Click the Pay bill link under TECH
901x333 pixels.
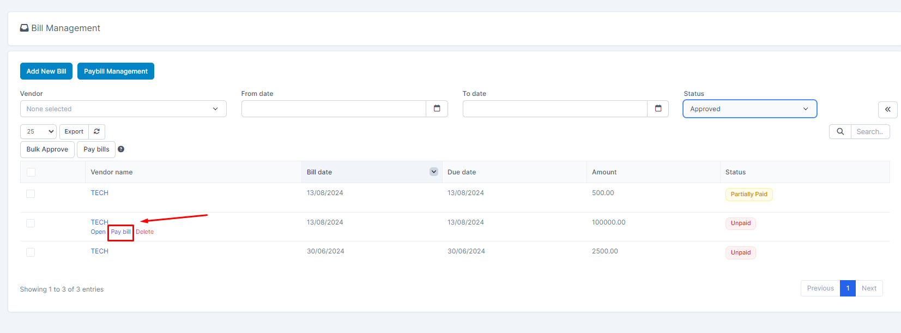click(120, 232)
